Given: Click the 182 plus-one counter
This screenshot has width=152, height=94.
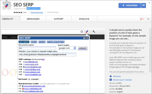Looking at the screenshot, I should 148,19.
